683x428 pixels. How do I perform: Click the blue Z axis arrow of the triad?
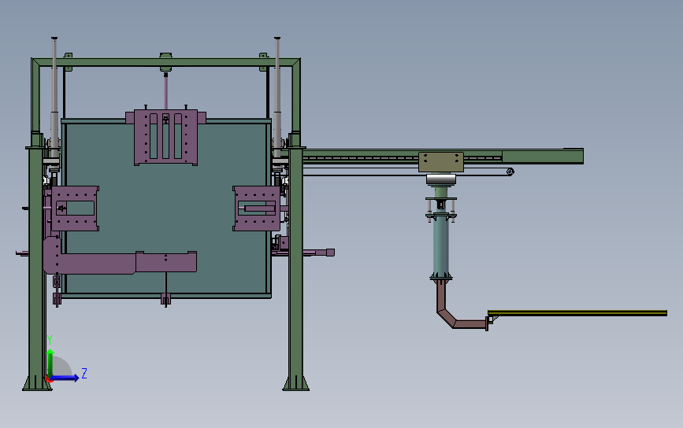pos(65,378)
